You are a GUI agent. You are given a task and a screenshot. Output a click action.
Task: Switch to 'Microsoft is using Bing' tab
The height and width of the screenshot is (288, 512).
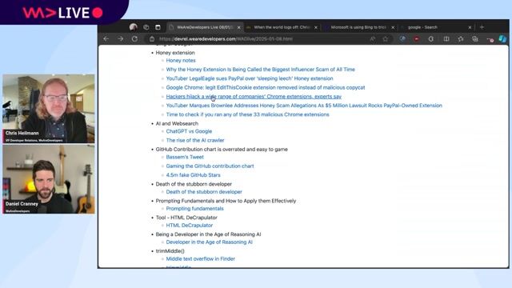pyautogui.click(x=358, y=27)
